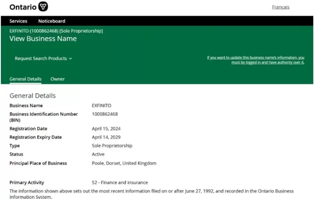
Task: Switch to the Owner tab
Action: coord(58,79)
